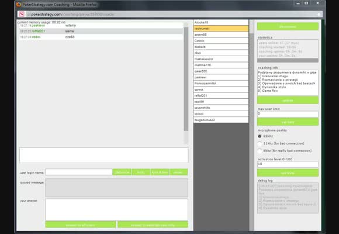Click the answer to all users button
The width and height of the screenshot is (339, 234).
[81, 225]
